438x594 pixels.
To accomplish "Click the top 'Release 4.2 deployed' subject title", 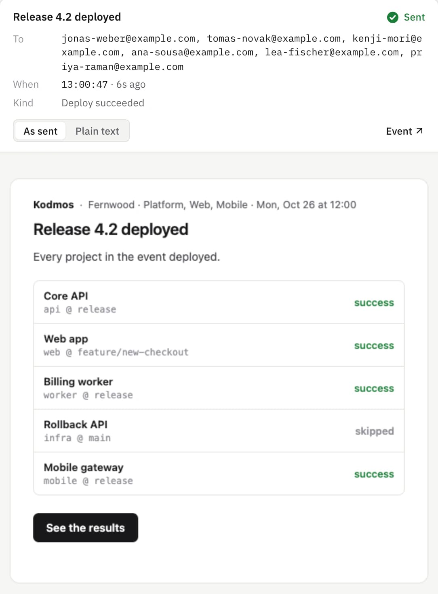I will coord(67,17).
